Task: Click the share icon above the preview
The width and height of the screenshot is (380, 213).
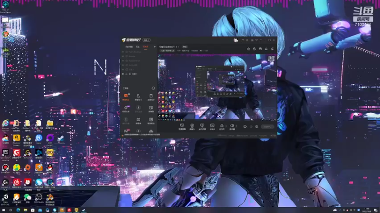Action: click(272, 49)
